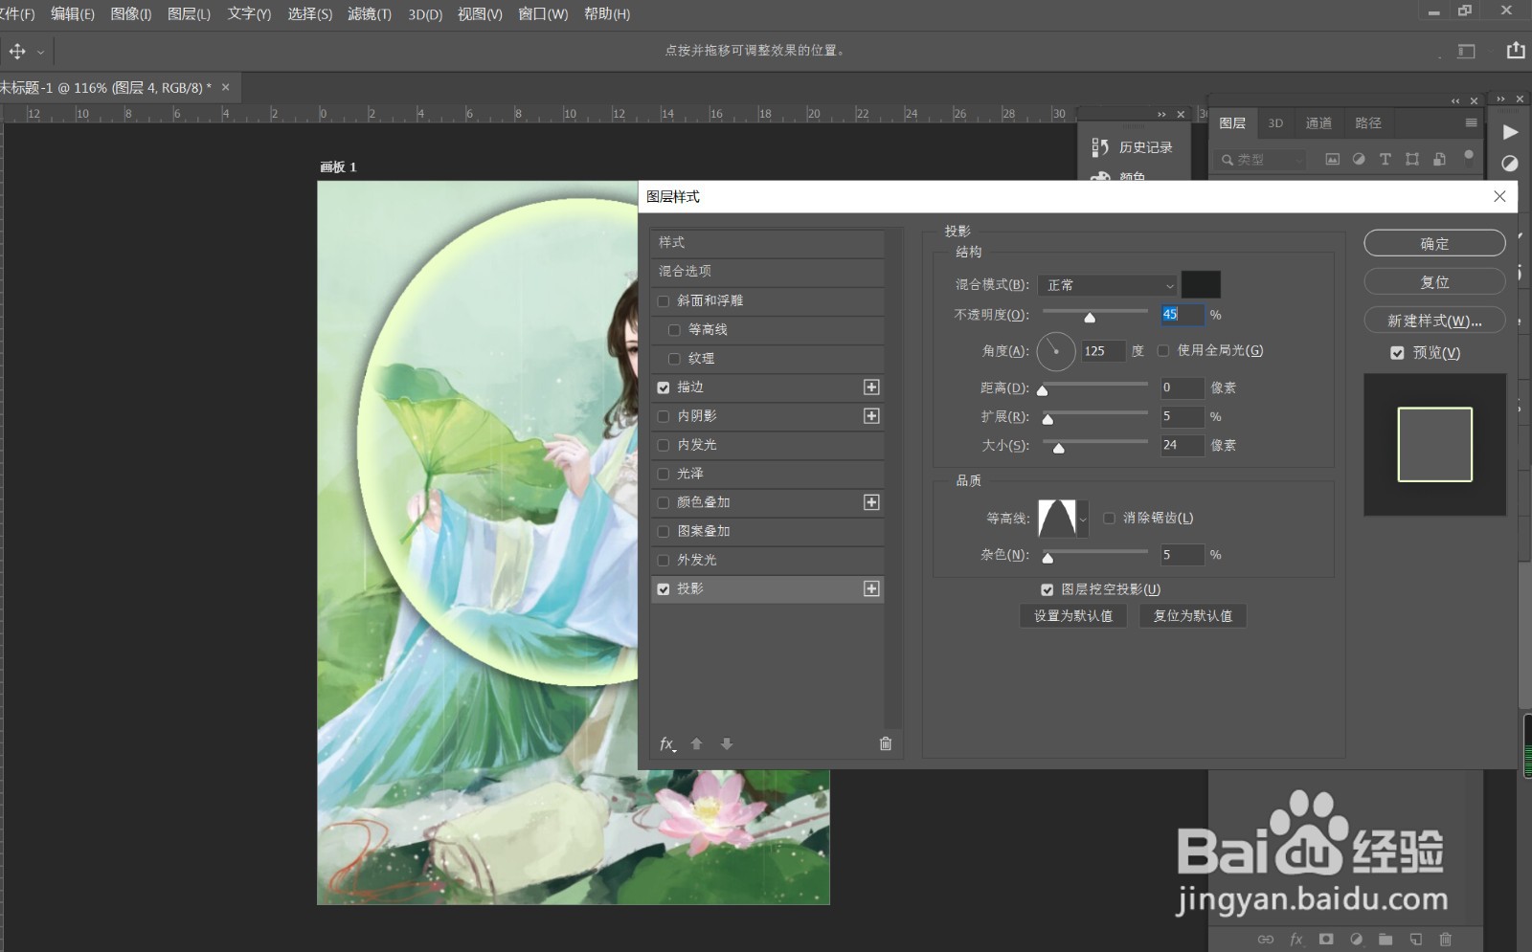Open the Layers panel options menu

click(x=1472, y=122)
